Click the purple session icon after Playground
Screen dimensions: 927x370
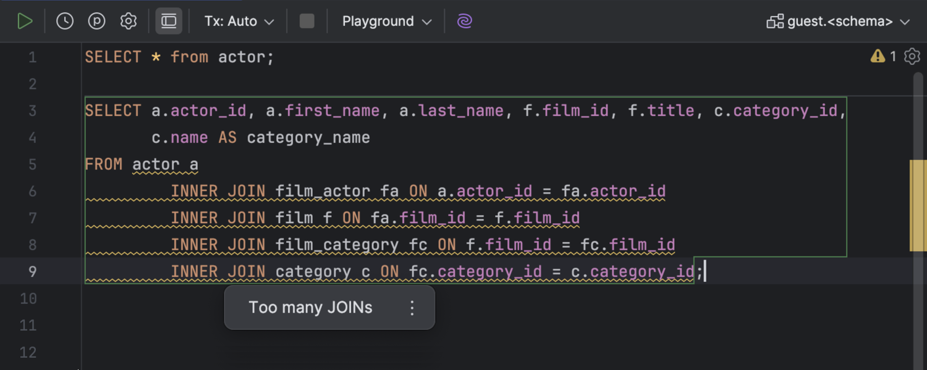click(464, 20)
